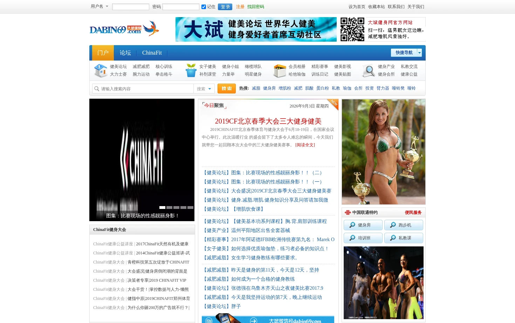This screenshot has height=323, width=515.
Task: Select the ChinaFit navigation tab
Action: point(152,53)
